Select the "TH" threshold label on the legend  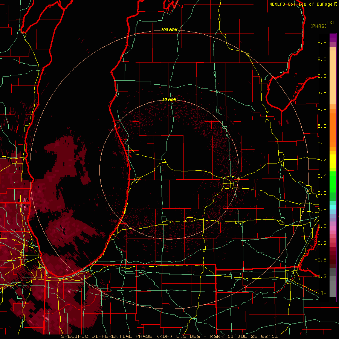[324, 293]
